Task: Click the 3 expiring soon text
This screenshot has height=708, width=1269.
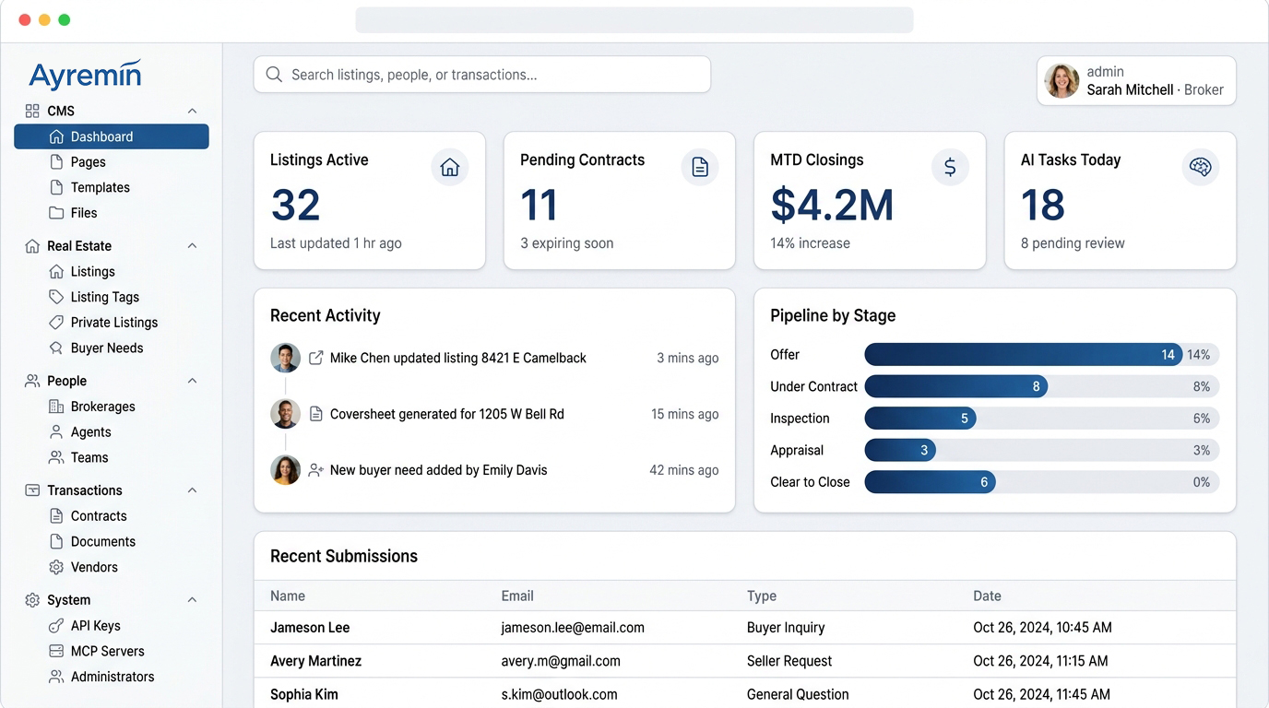Action: coord(566,243)
